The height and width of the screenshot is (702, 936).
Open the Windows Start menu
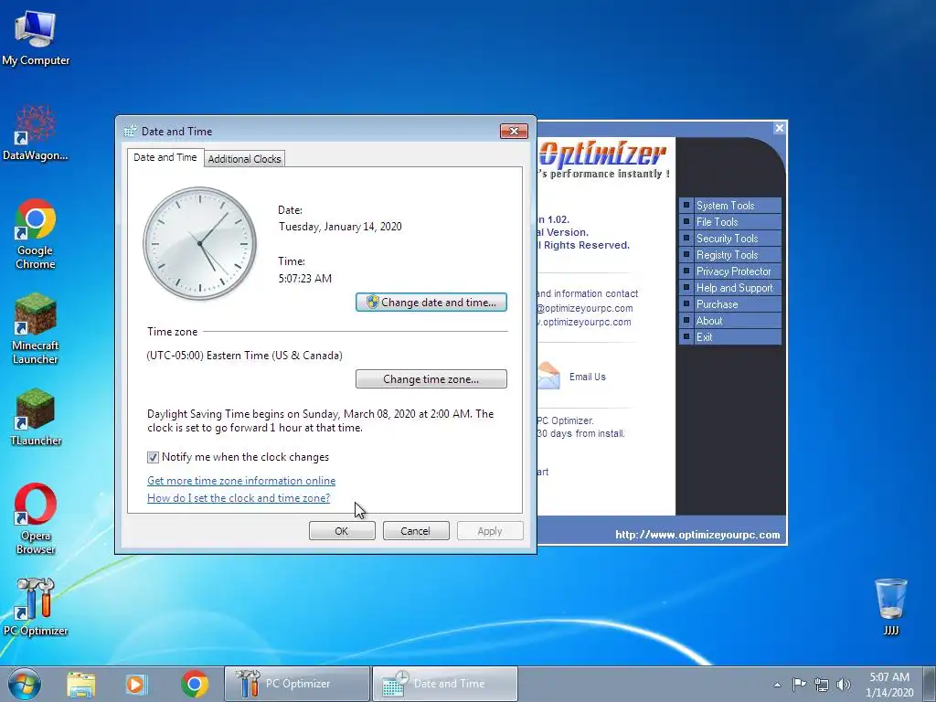(x=25, y=684)
